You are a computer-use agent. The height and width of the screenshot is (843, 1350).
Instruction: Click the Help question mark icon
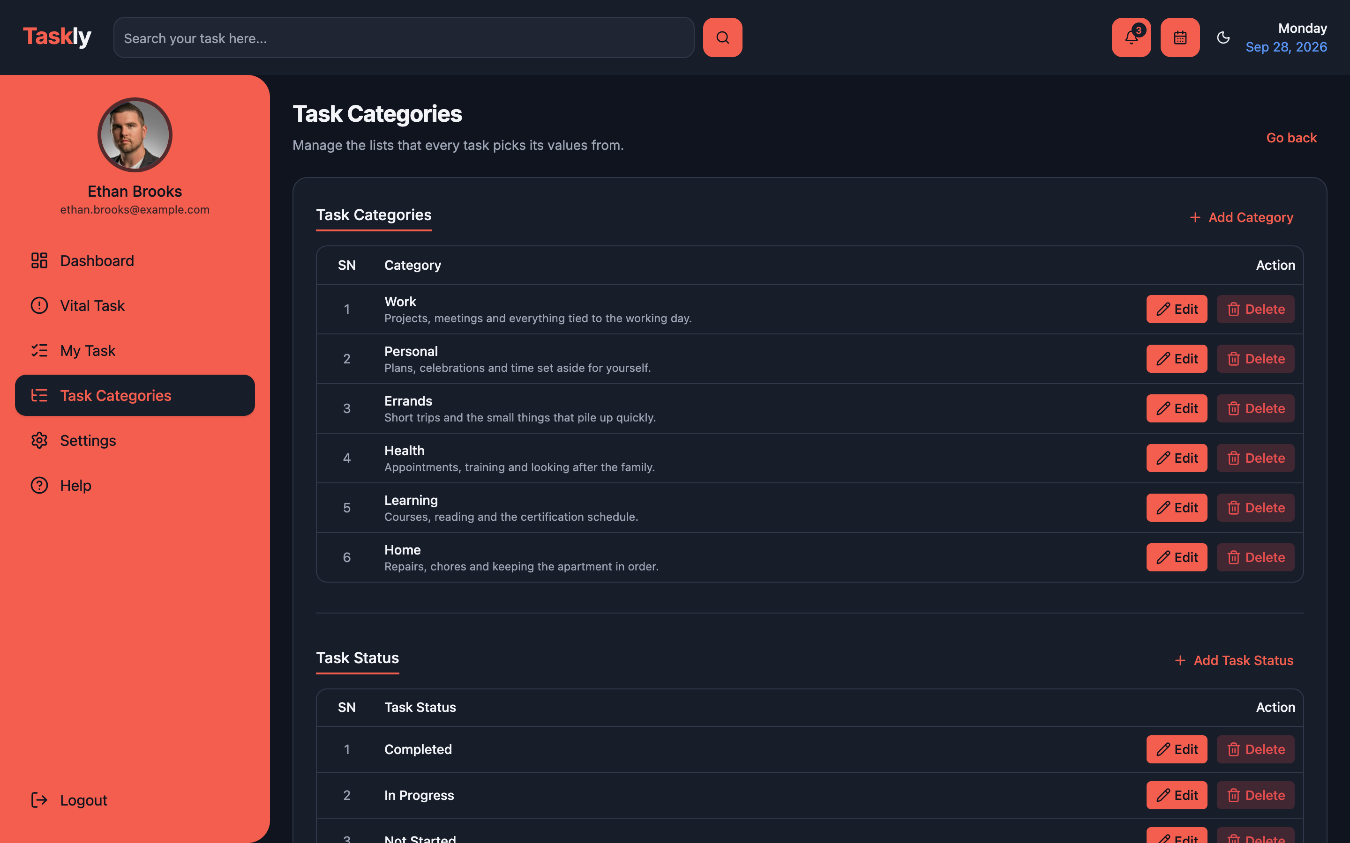point(39,485)
